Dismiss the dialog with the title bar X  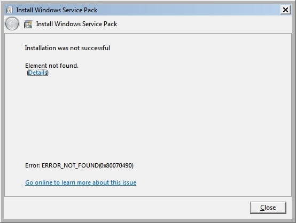[x=285, y=10]
